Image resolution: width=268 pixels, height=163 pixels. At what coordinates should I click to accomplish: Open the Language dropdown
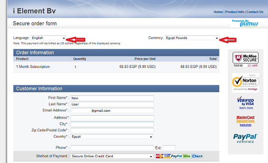[x=49, y=38]
